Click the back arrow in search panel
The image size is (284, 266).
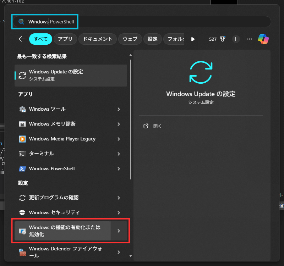(x=22, y=39)
